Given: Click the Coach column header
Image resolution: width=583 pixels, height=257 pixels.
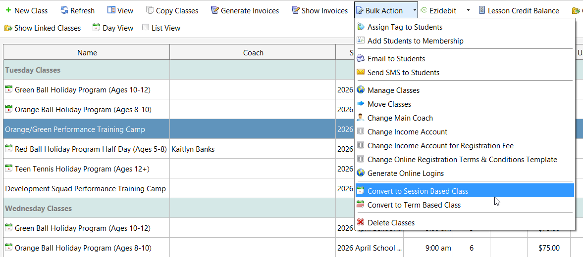Looking at the screenshot, I should (253, 52).
